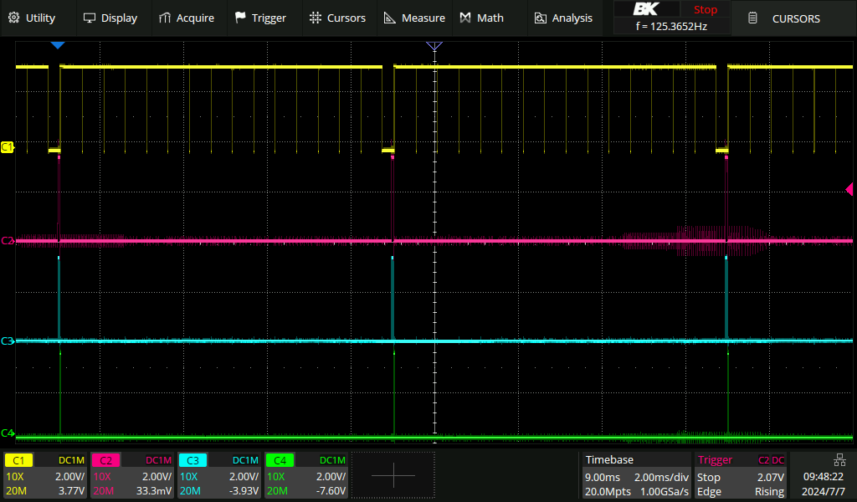This screenshot has width=857, height=502.
Task: Click C1 vertical scale 2.00V/
Action: pos(70,476)
